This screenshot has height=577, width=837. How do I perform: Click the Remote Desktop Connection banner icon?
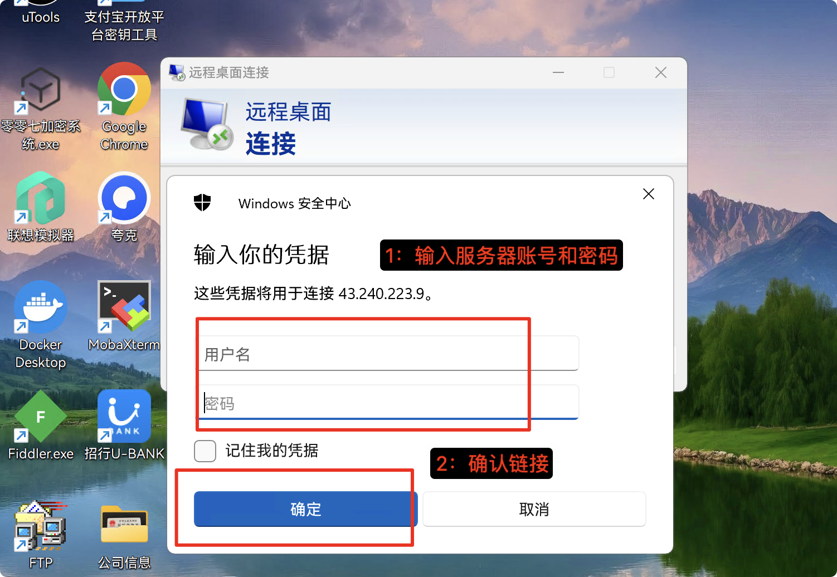[207, 124]
